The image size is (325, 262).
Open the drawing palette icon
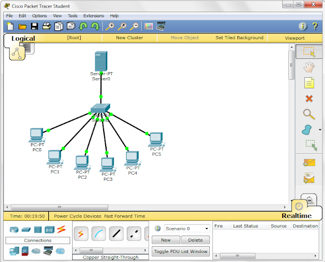click(x=149, y=26)
